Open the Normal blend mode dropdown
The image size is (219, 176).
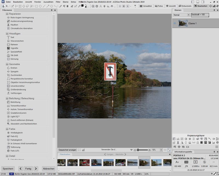[181, 15]
